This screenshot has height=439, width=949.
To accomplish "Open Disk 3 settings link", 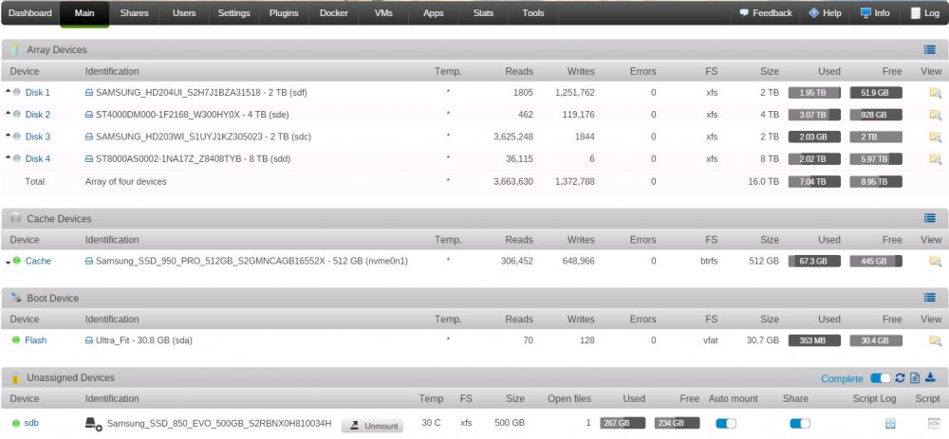I will 38,137.
